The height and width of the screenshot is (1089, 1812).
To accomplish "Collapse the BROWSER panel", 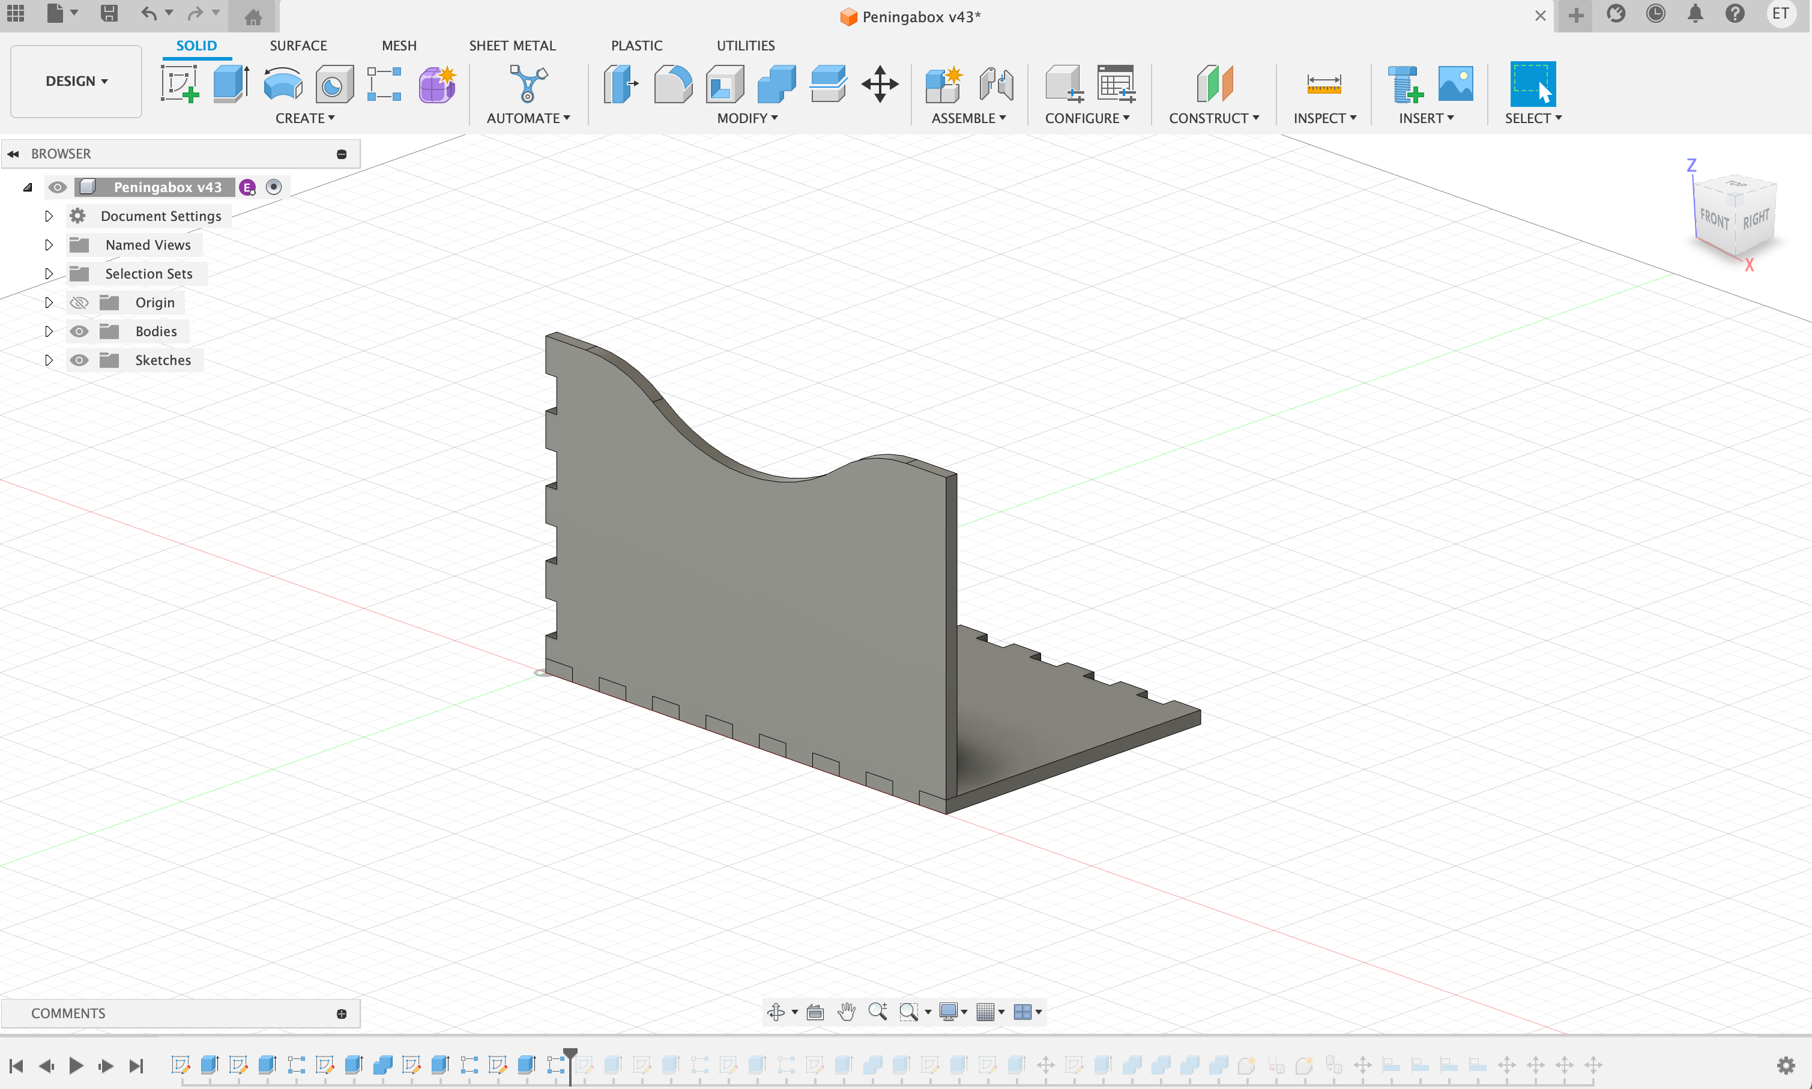I will (13, 154).
